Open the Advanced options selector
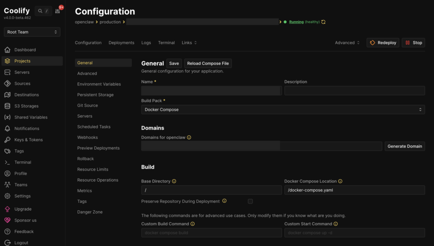This screenshot has width=434, height=246. 347,42
